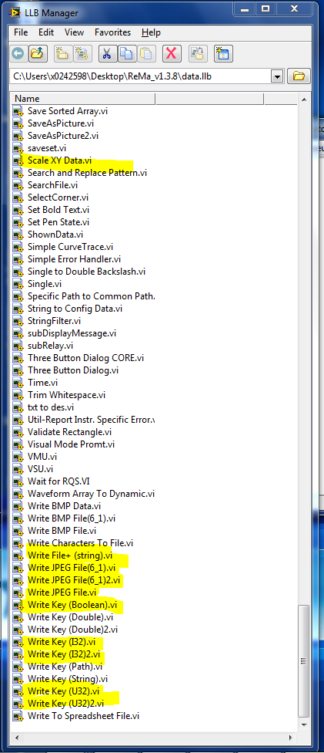The height and width of the screenshot is (753, 324).
Task: Select Write Key (Boolean).vi
Action: (x=72, y=605)
